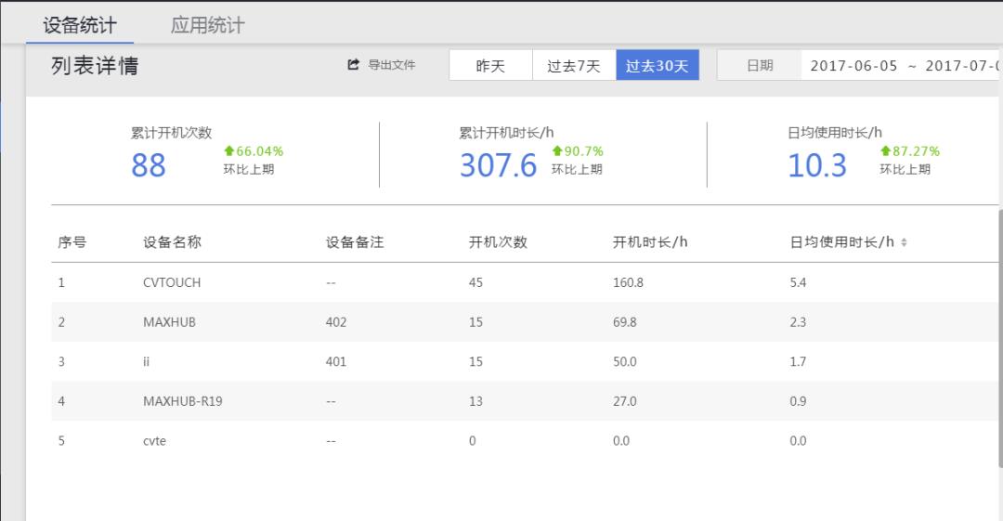
Task: Select 昨天 time range
Action: click(x=490, y=66)
